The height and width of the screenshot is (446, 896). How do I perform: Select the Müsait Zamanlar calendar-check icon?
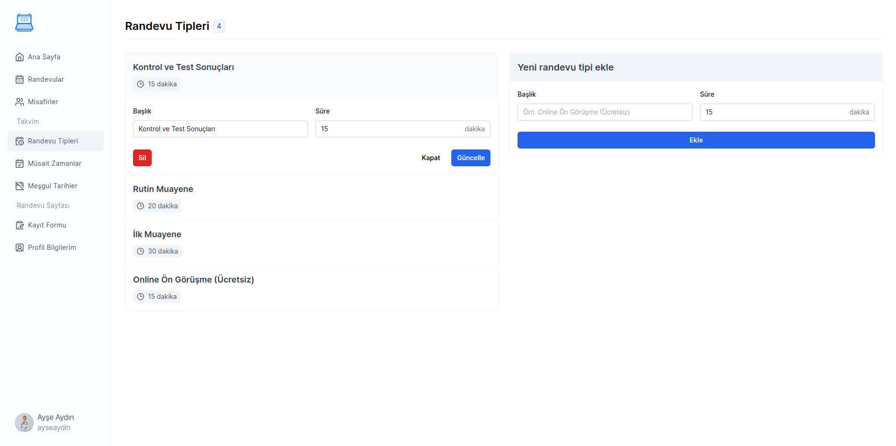(x=20, y=163)
